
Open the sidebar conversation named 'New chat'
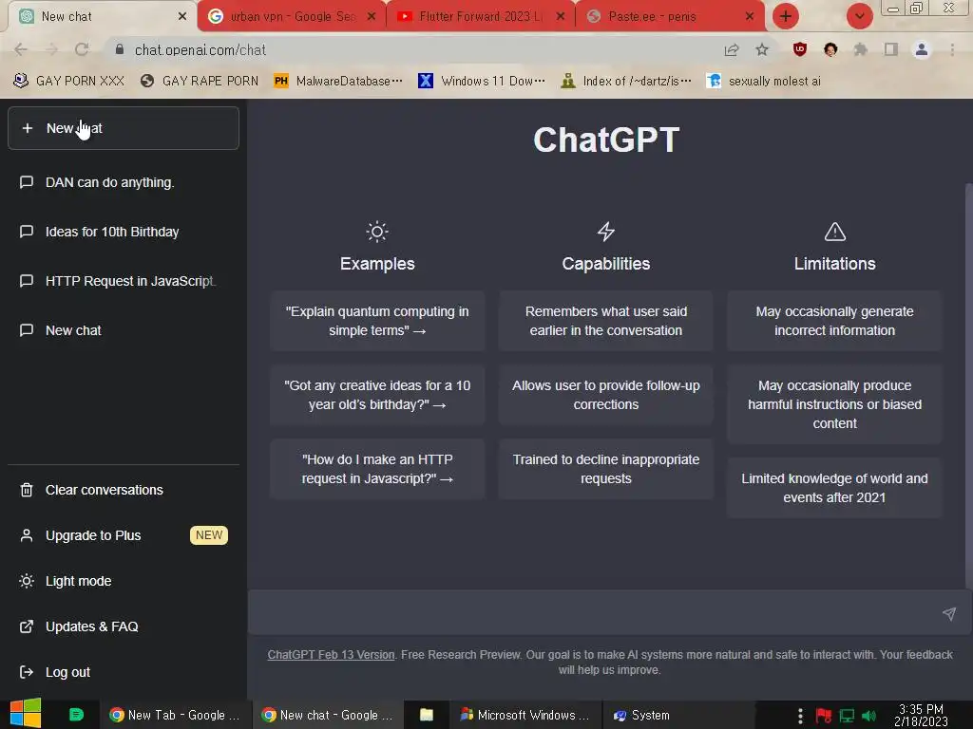(x=123, y=330)
